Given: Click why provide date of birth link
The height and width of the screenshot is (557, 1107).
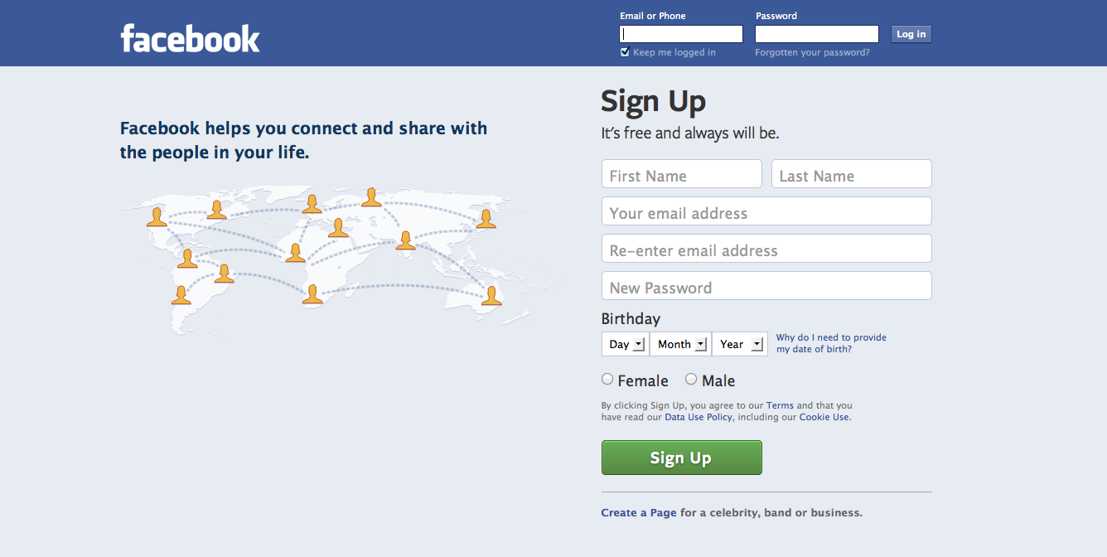Looking at the screenshot, I should point(831,343).
